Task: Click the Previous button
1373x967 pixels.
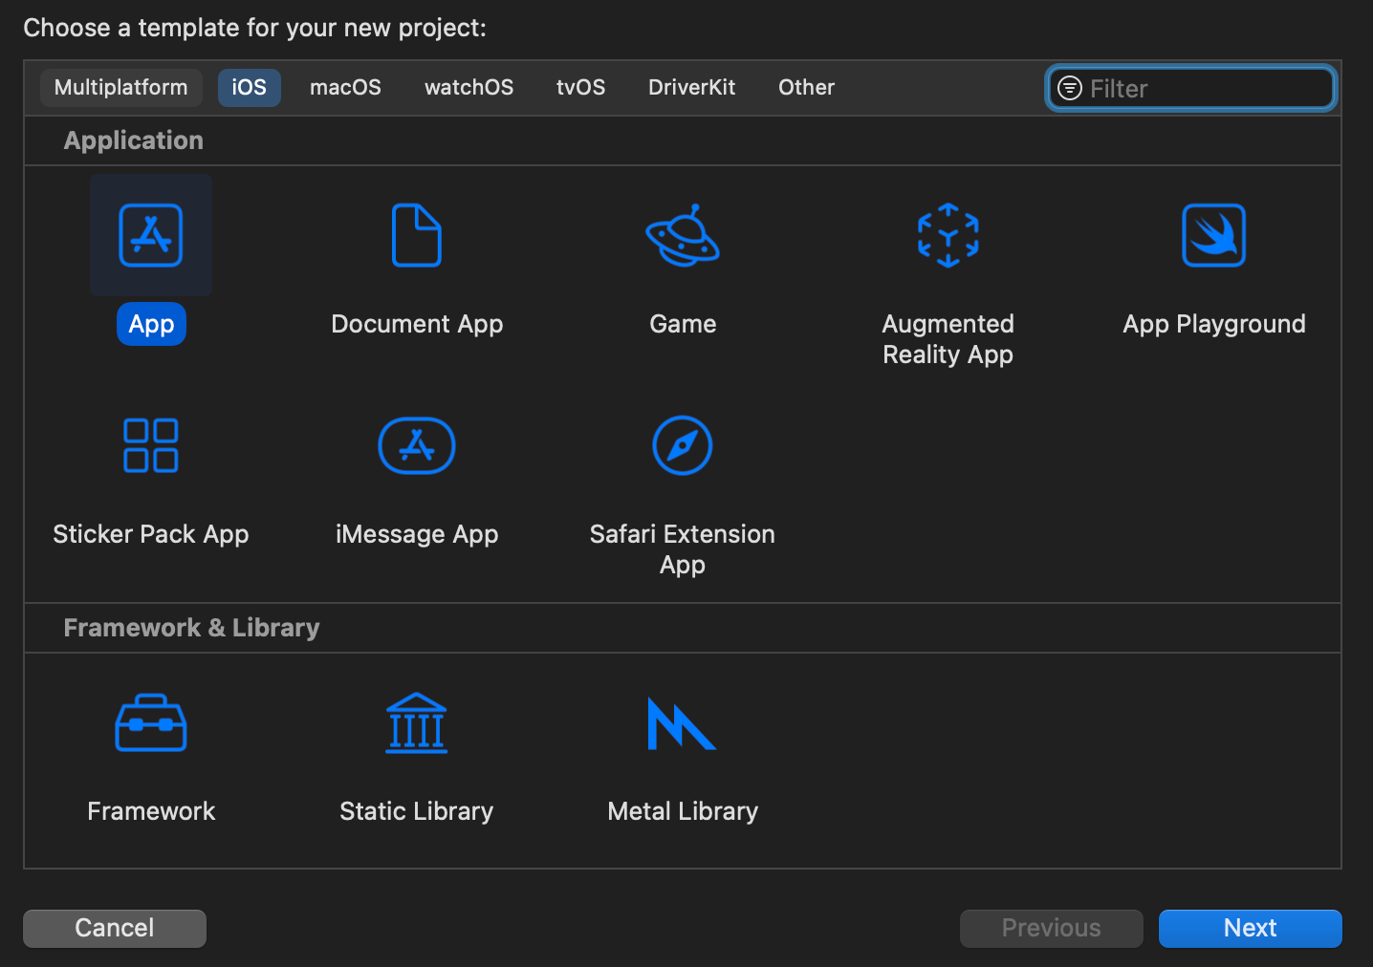Action: click(1052, 928)
